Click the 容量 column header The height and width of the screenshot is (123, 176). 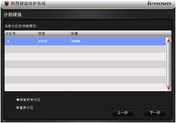[121, 34]
